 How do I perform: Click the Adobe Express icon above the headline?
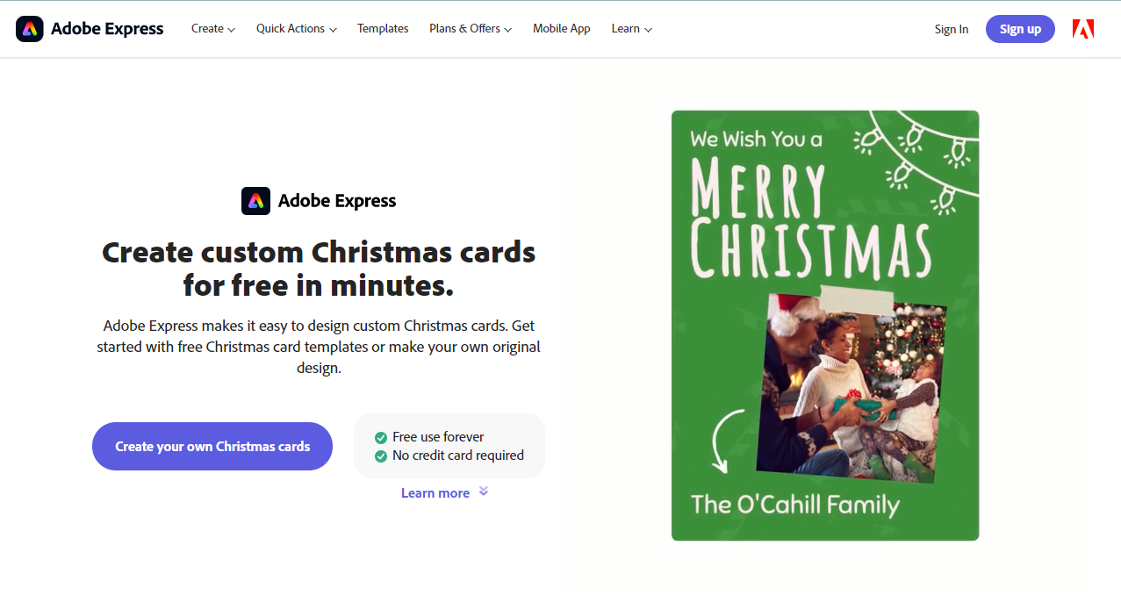[x=255, y=201]
